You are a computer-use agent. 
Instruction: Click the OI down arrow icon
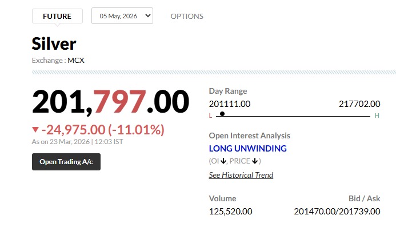coord(223,161)
